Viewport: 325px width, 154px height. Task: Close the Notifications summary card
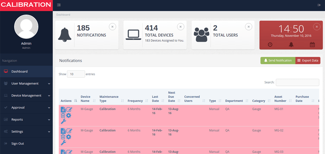point(112,27)
